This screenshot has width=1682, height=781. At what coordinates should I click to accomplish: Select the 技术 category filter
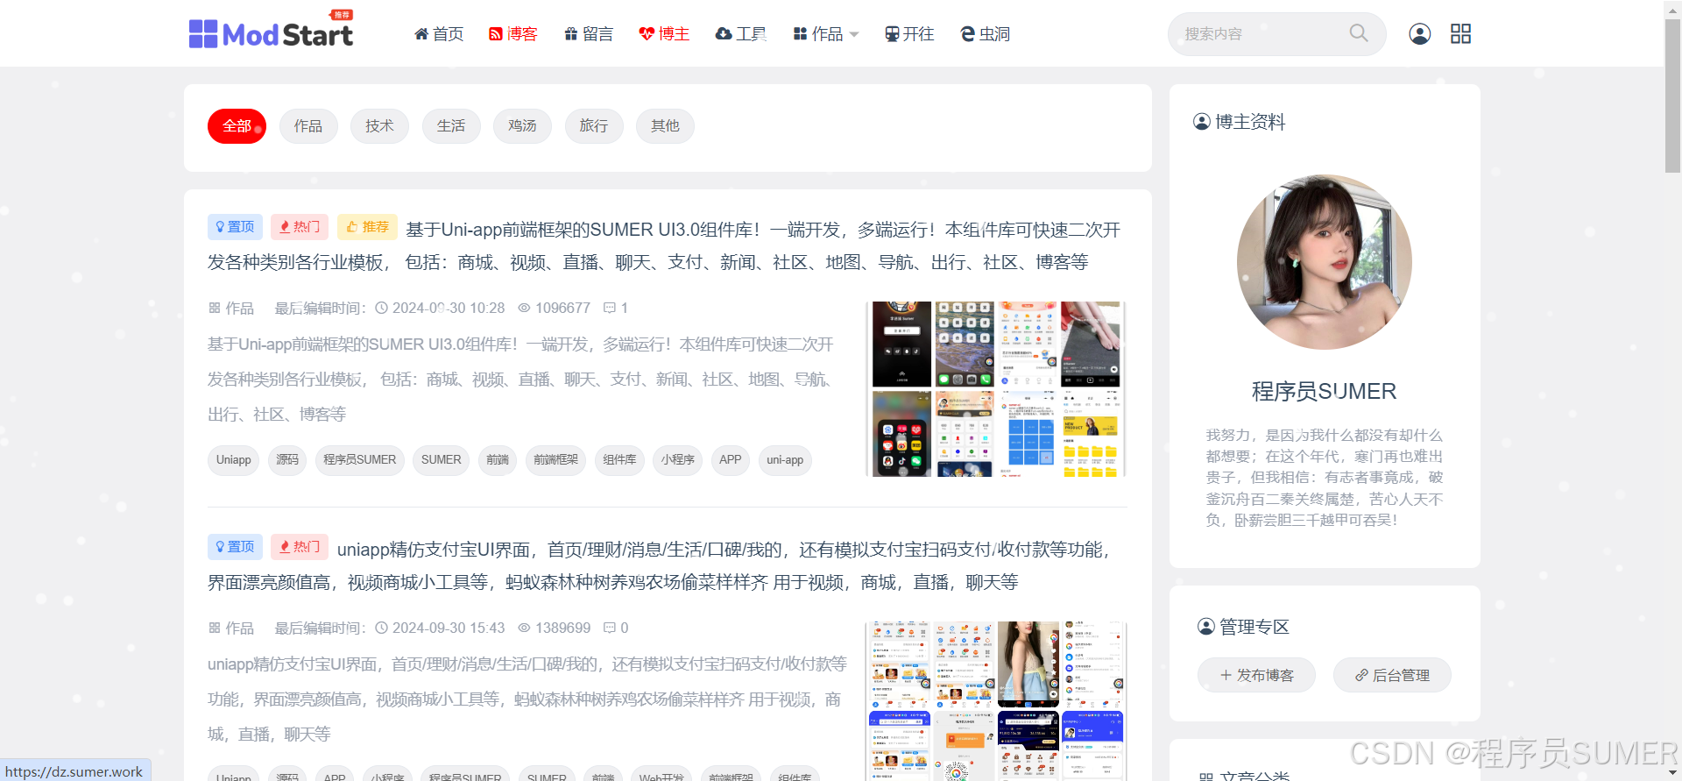point(379,126)
